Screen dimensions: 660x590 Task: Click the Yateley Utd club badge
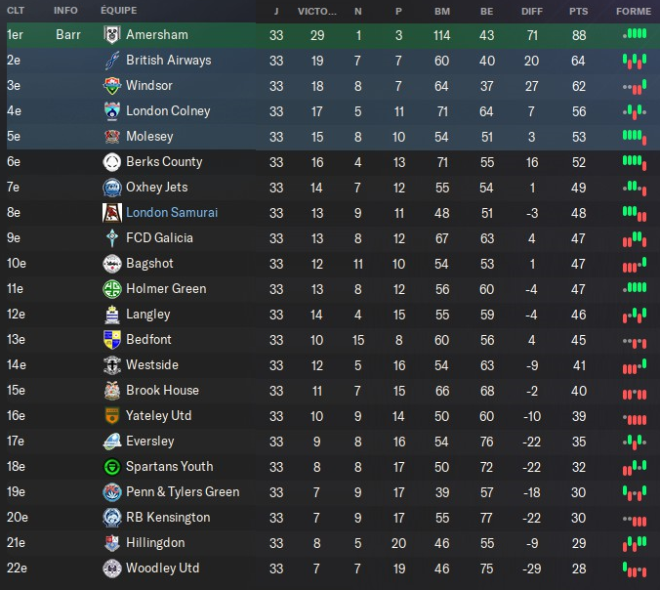111,416
